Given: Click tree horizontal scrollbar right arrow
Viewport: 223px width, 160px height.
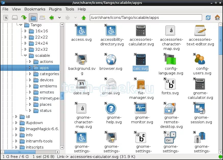Looking at the screenshot, I should pos(57,152).
